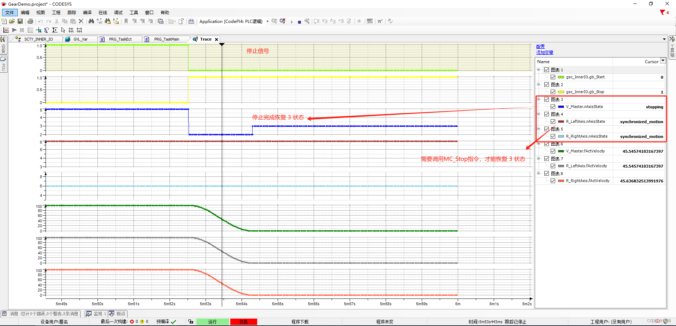The width and height of the screenshot is (676, 326).
Task: Collapse the 图表 4 tree node
Action: click(x=539, y=114)
